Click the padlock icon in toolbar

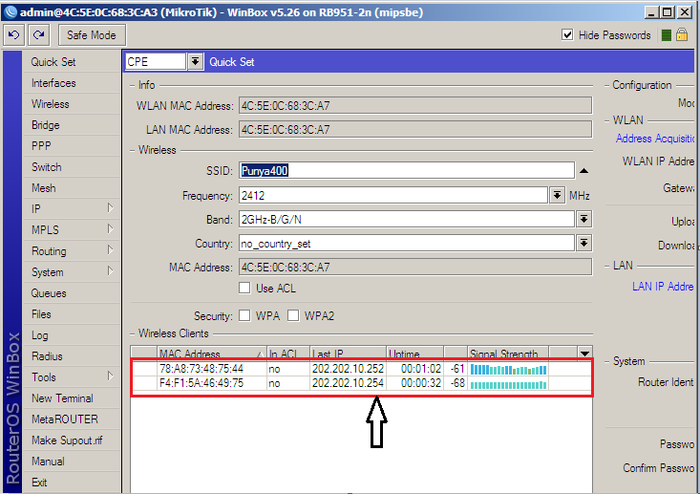pyautogui.click(x=682, y=34)
